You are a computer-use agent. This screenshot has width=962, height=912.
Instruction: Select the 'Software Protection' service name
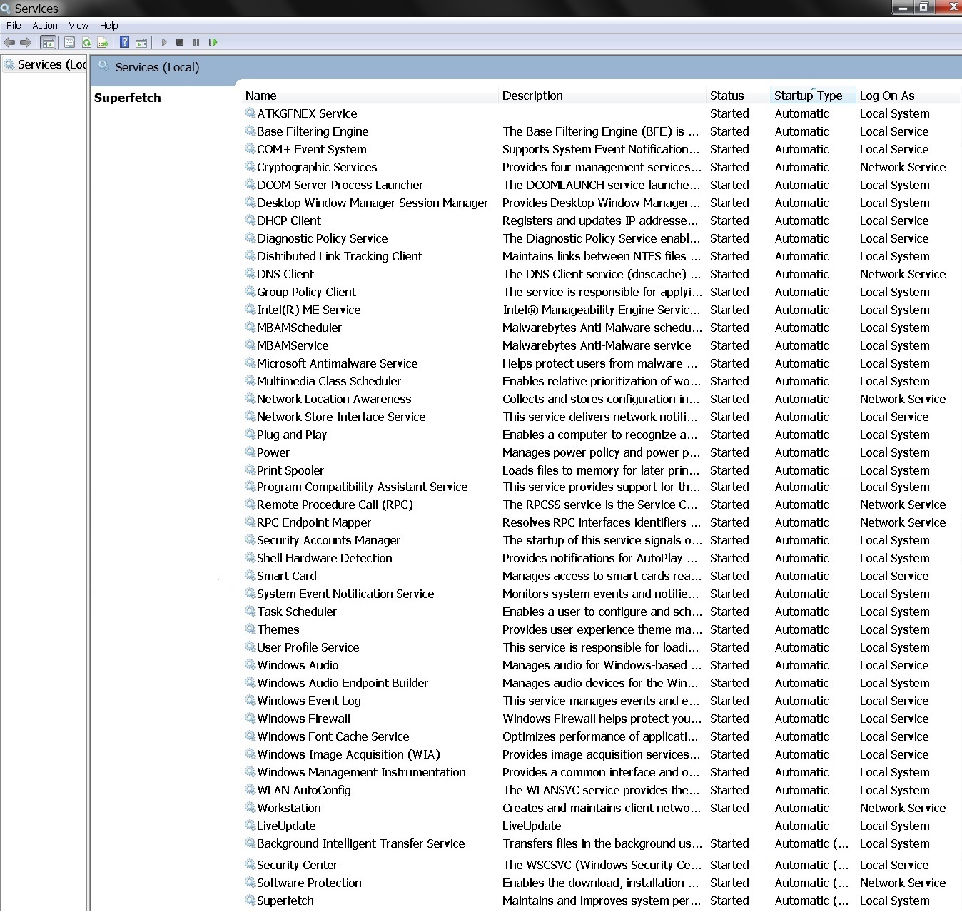309,883
